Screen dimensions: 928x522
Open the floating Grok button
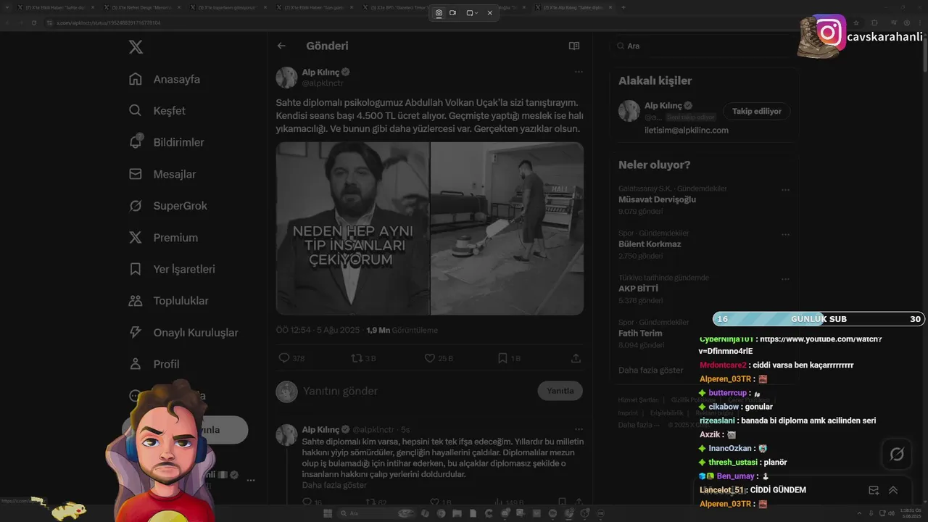[x=897, y=455]
